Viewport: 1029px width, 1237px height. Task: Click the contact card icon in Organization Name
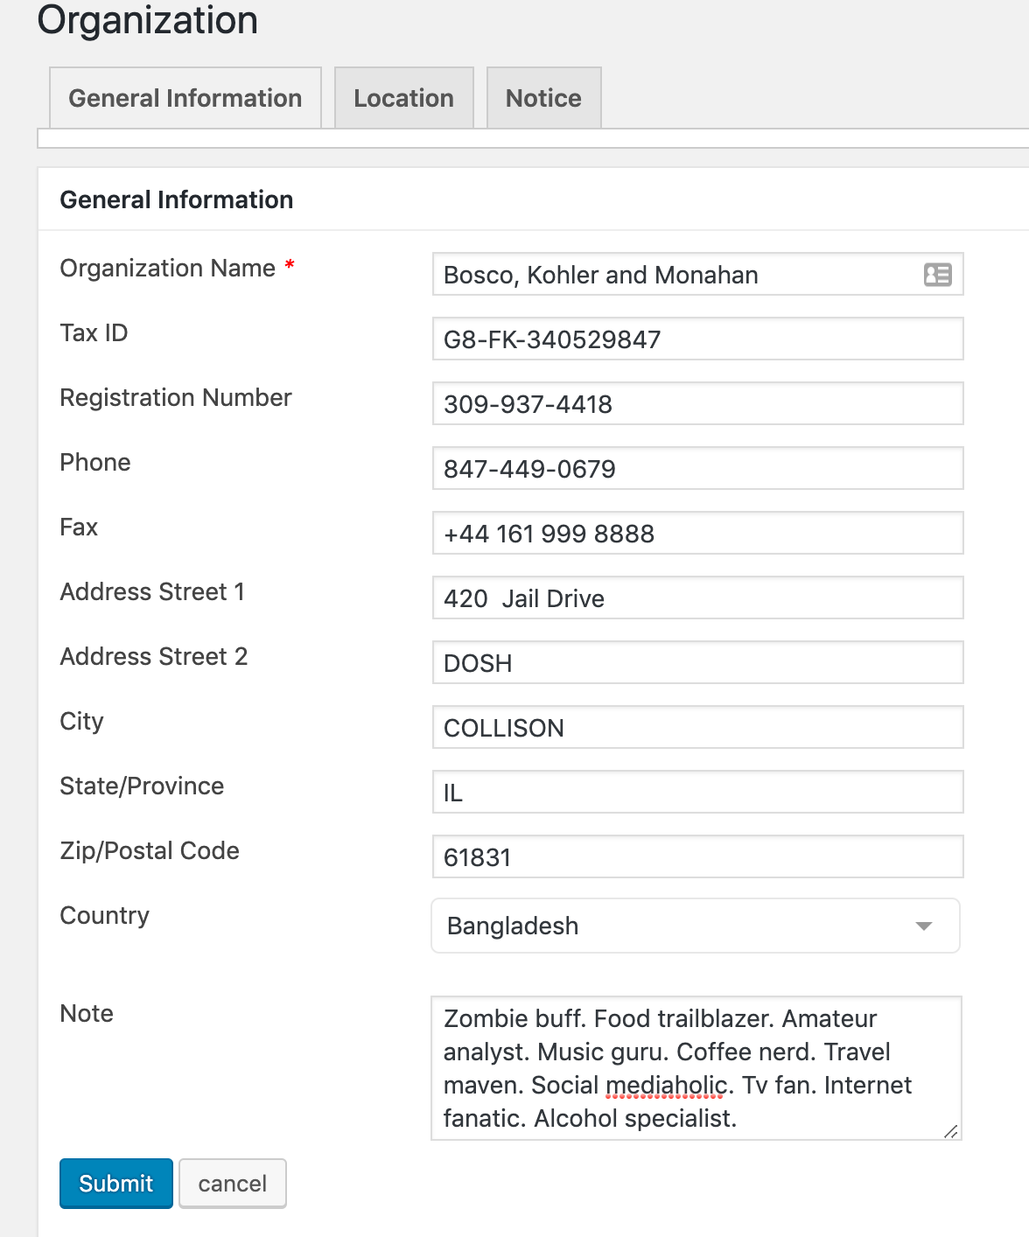pyautogui.click(x=937, y=275)
